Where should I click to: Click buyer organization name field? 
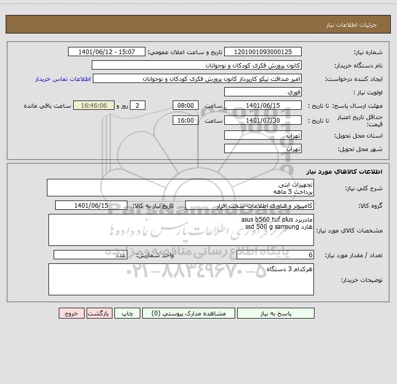pyautogui.click(x=196, y=65)
